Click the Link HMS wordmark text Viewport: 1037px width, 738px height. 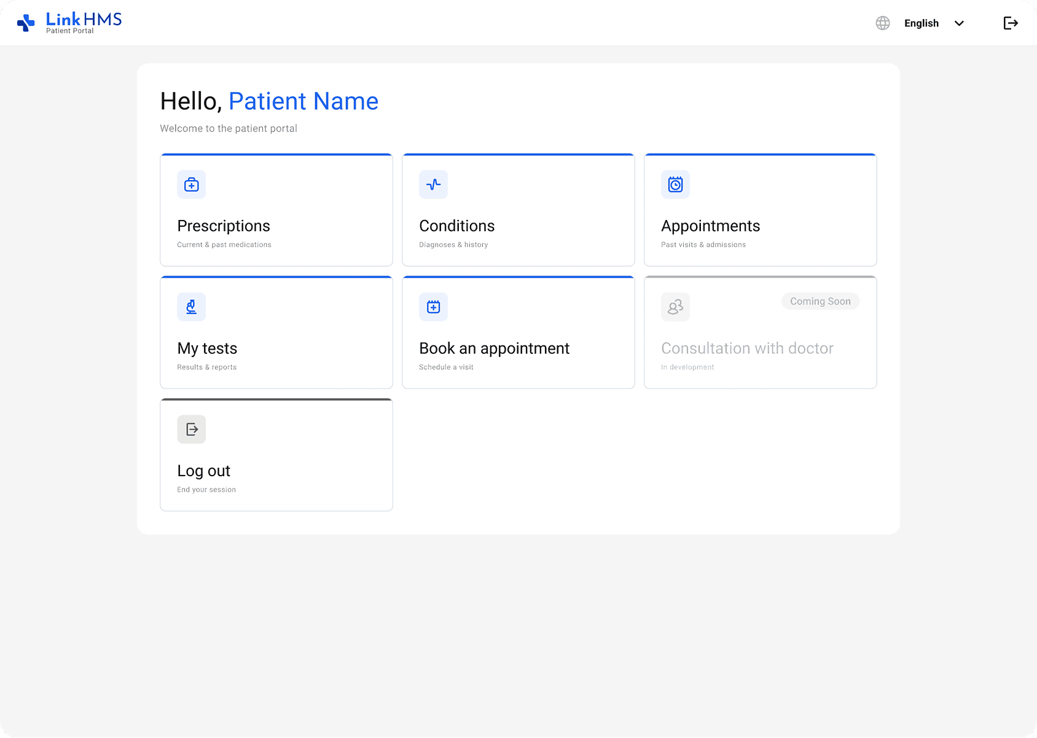(x=84, y=19)
